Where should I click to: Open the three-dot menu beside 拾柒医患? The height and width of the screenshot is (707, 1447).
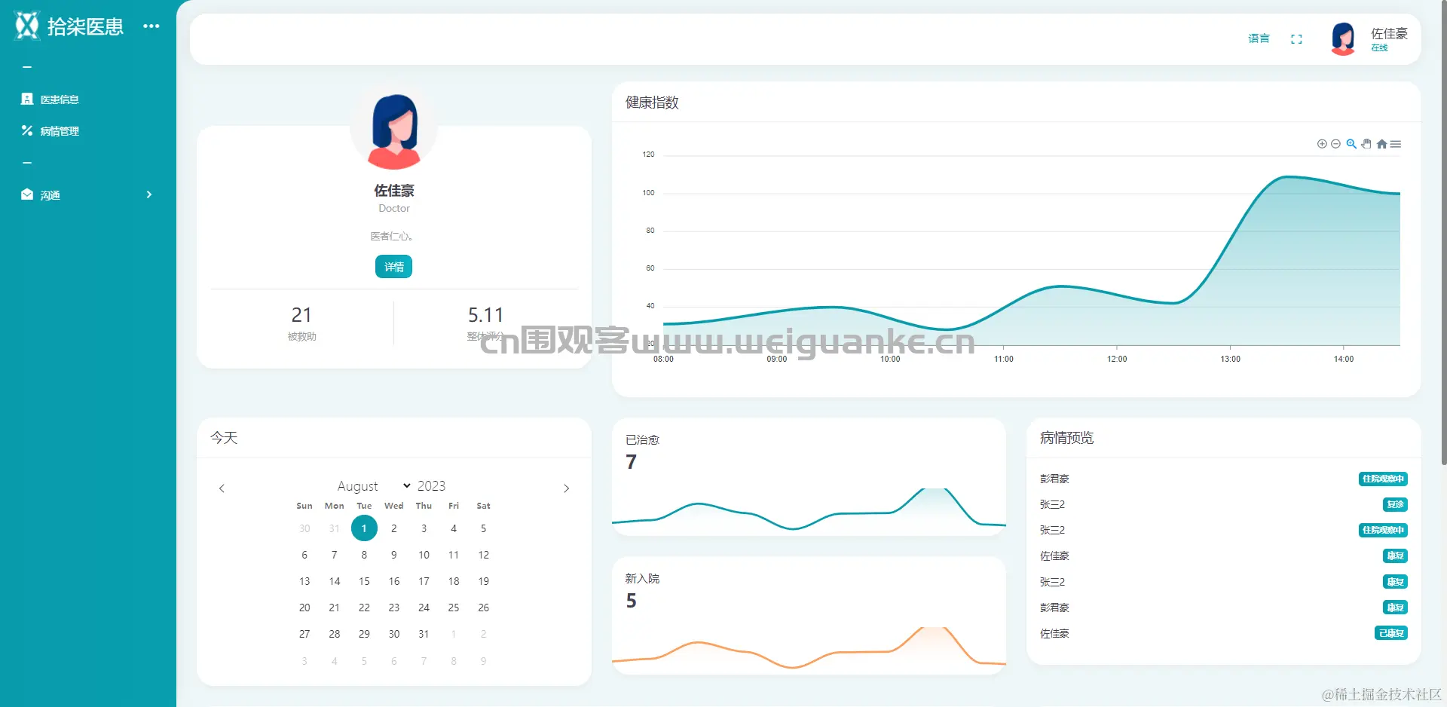[151, 26]
